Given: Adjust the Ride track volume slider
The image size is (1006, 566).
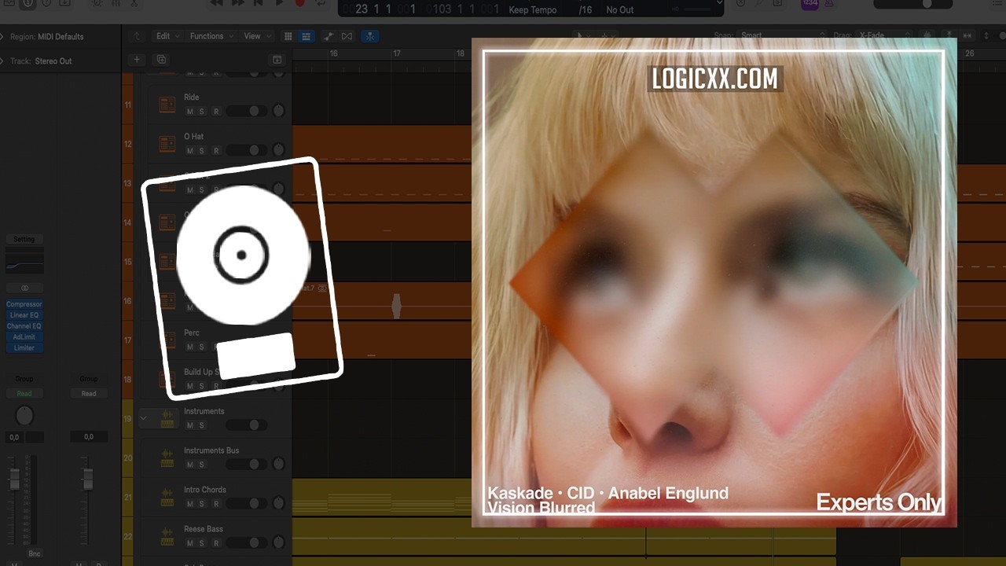Looking at the screenshot, I should [246, 112].
